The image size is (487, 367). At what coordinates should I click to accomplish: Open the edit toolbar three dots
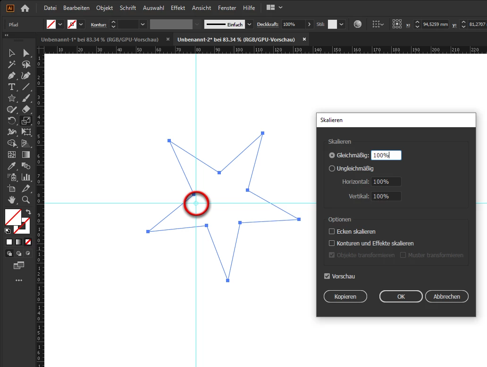19,280
